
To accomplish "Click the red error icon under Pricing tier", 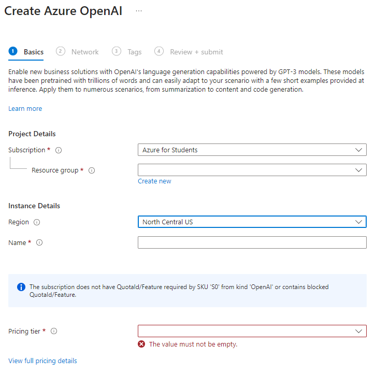I will click(x=141, y=344).
